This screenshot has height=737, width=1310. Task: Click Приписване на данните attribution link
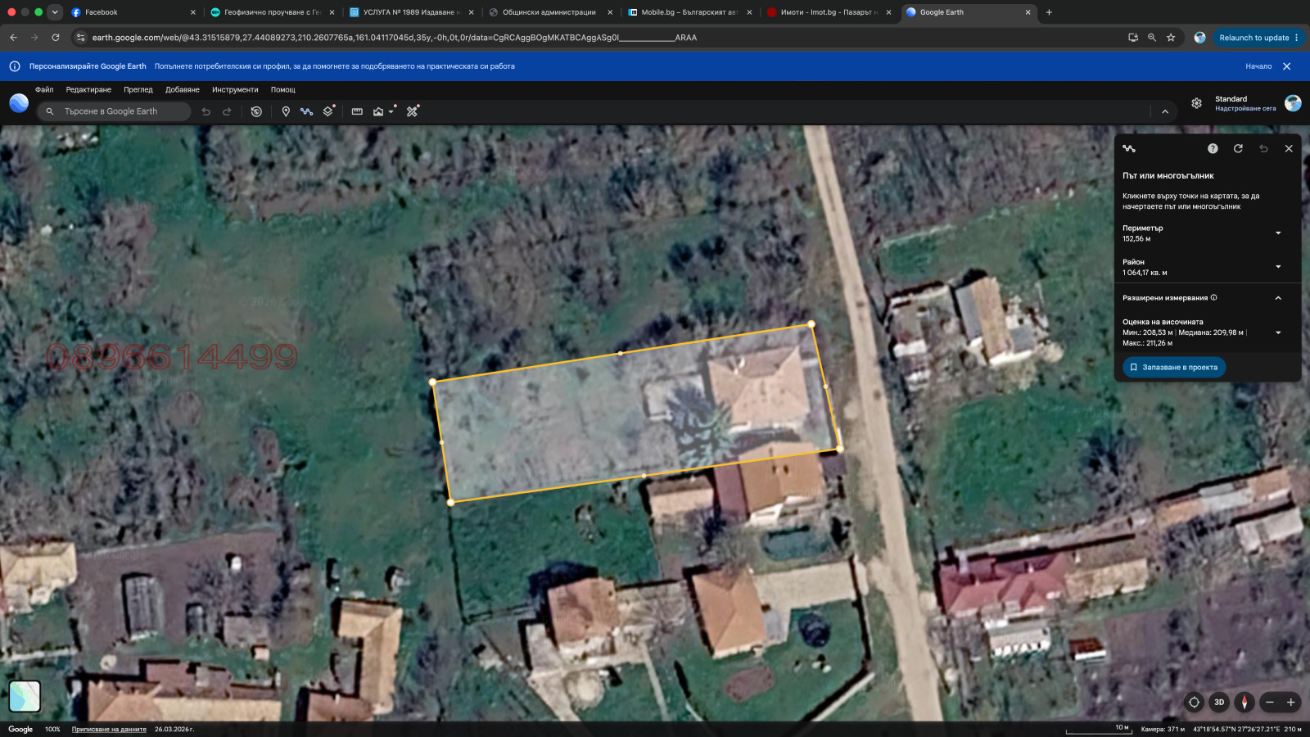point(109,729)
